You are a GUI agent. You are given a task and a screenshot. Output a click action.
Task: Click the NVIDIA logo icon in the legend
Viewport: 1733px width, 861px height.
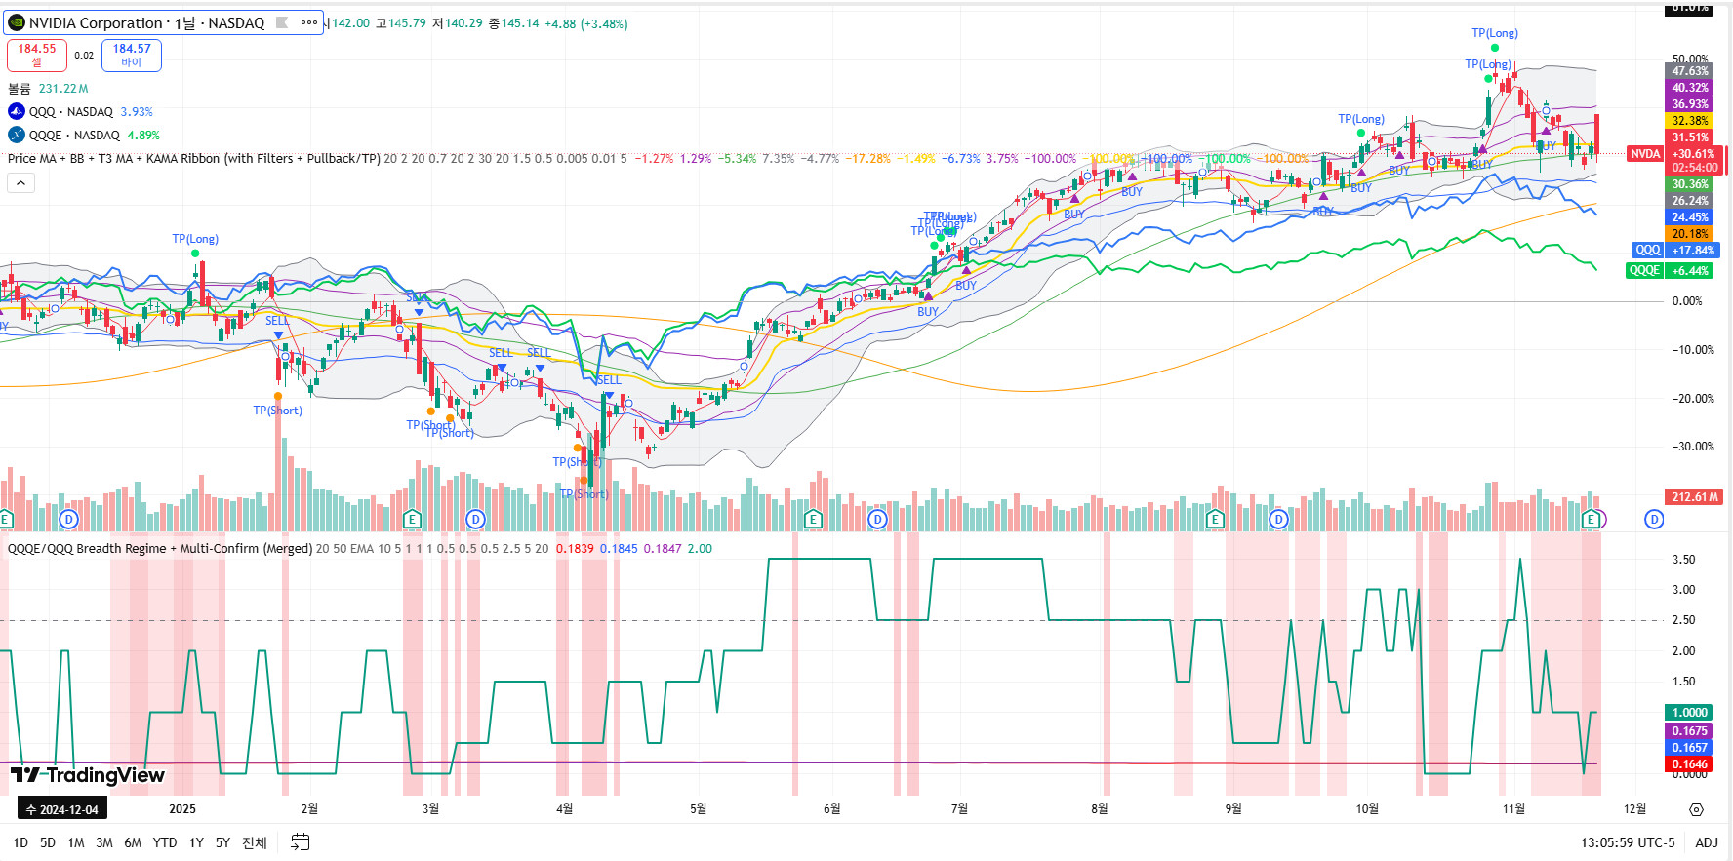[x=17, y=22]
